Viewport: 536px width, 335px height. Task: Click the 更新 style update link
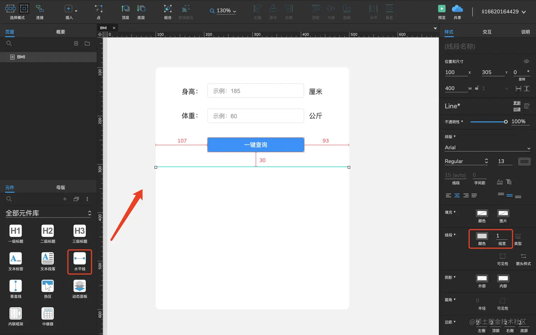click(517, 103)
